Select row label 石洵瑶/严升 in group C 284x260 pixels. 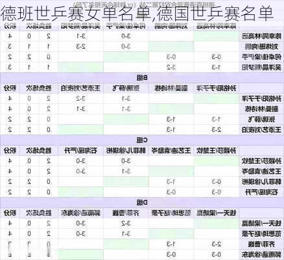(261, 192)
